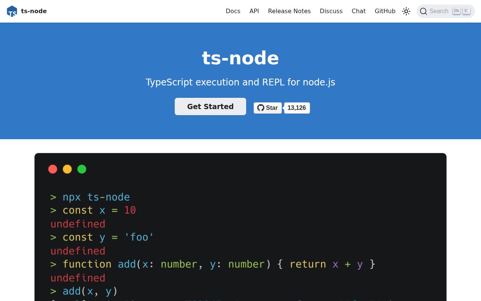481x301 pixels.
Task: Open the GitHub navigation link
Action: point(385,11)
